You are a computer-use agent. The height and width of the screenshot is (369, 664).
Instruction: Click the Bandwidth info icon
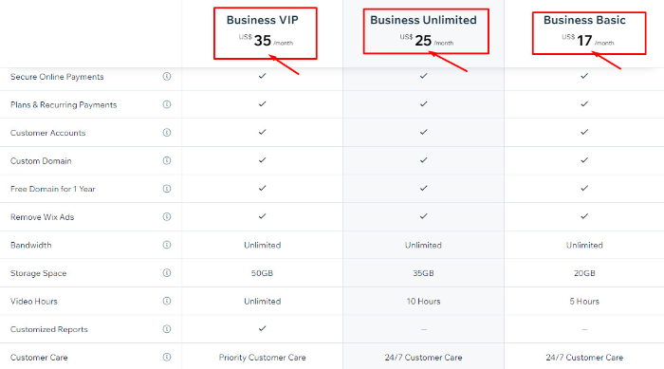tap(167, 245)
